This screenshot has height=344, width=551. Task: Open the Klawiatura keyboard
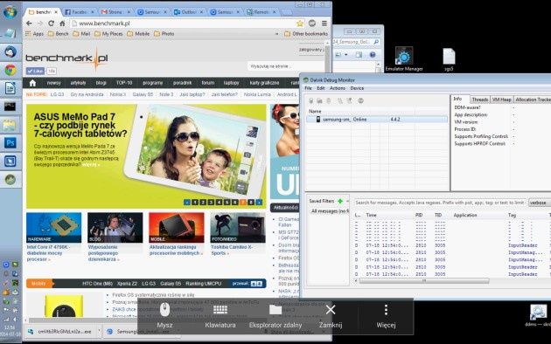220,315
